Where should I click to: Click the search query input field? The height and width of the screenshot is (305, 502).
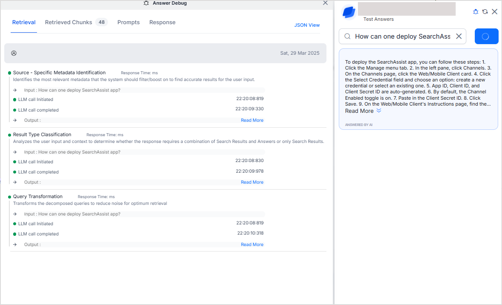point(402,36)
